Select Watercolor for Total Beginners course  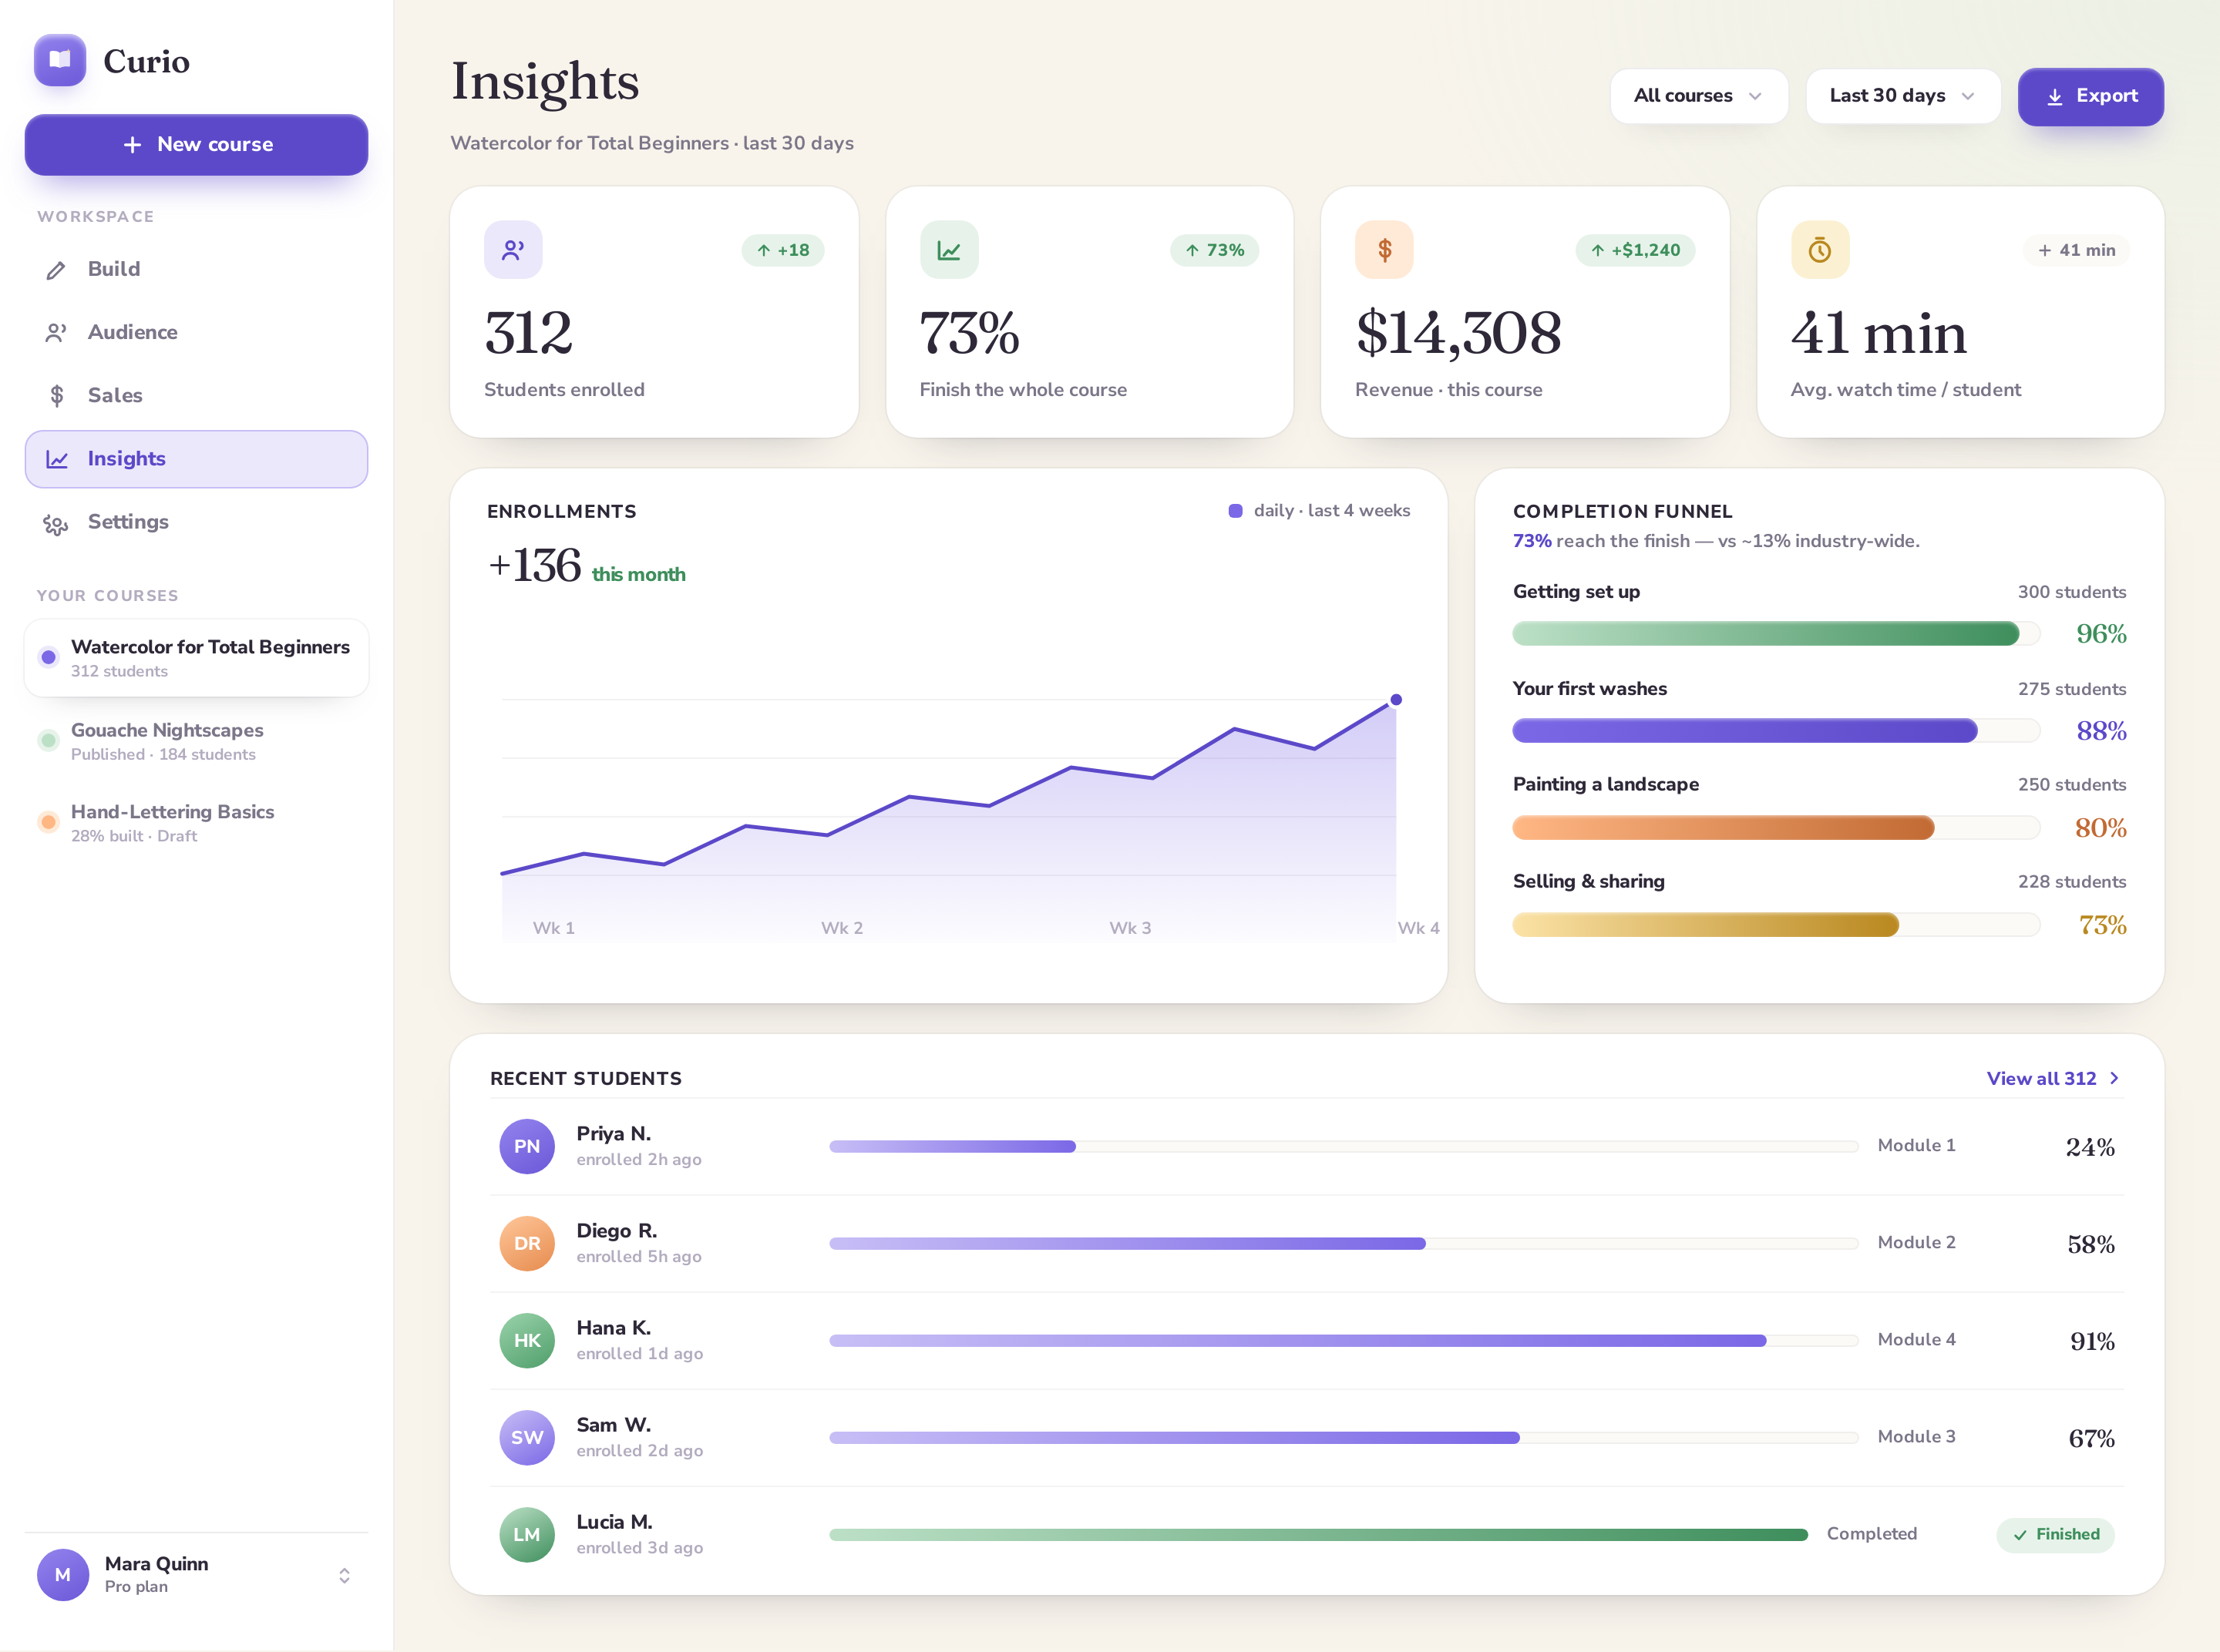tap(196, 657)
